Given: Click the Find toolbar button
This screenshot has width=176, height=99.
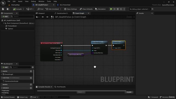Looking at the screenshot, I should click(x=40, y=9).
